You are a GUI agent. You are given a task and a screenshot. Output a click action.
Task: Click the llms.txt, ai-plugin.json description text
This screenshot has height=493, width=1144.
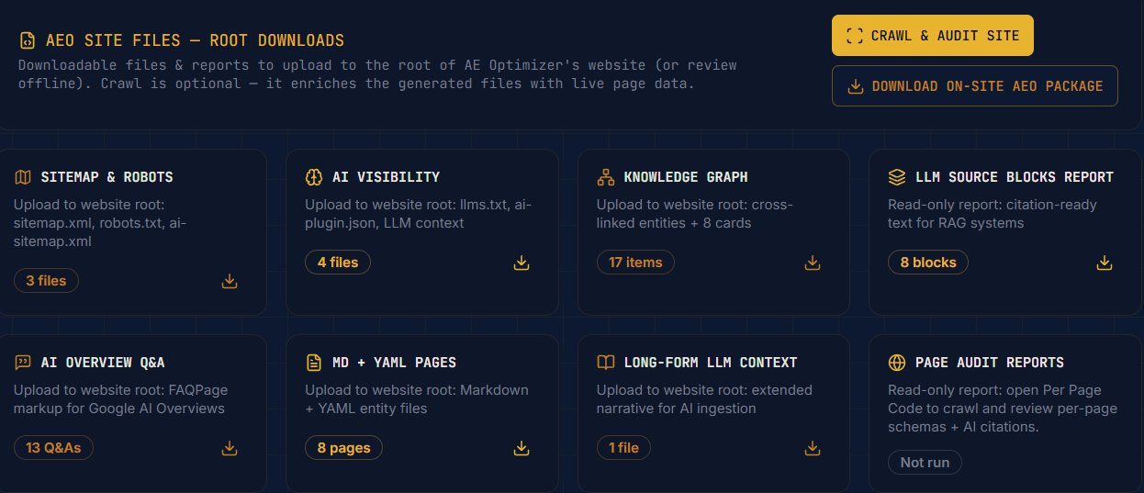pos(419,213)
